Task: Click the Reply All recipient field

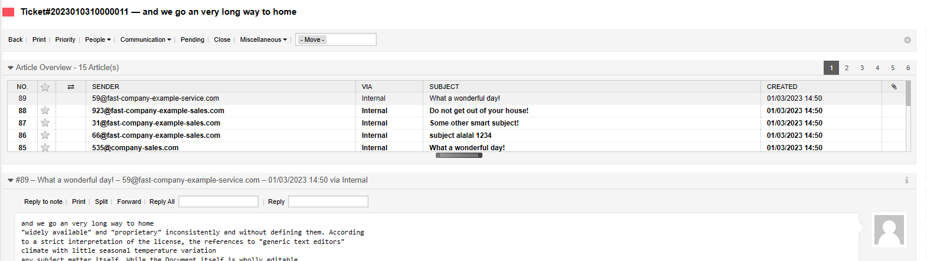Action: (x=218, y=201)
